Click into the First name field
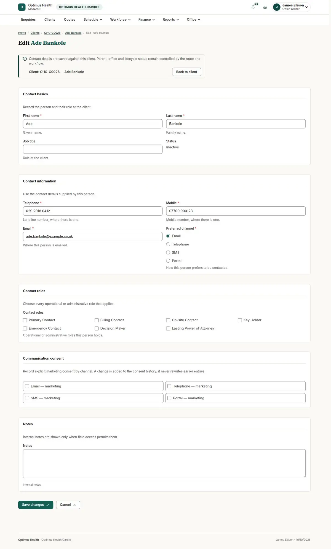331x549 pixels. [93, 124]
